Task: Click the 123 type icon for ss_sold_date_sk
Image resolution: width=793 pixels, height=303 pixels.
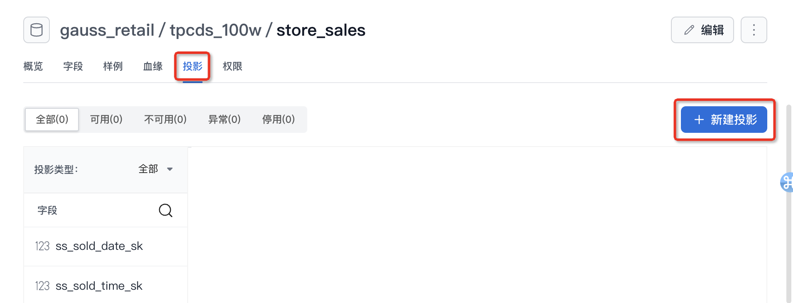Action: pos(42,246)
